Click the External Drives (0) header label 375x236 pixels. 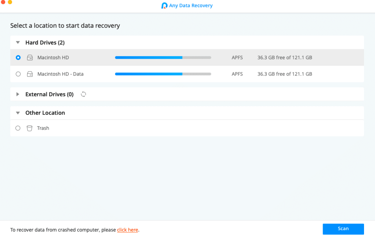coord(49,94)
